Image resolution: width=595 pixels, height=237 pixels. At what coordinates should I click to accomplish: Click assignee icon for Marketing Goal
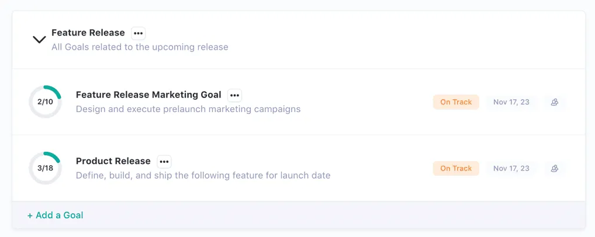tap(555, 102)
